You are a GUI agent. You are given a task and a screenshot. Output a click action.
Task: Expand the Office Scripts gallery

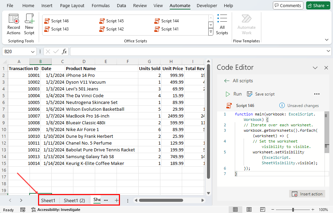(x=211, y=32)
